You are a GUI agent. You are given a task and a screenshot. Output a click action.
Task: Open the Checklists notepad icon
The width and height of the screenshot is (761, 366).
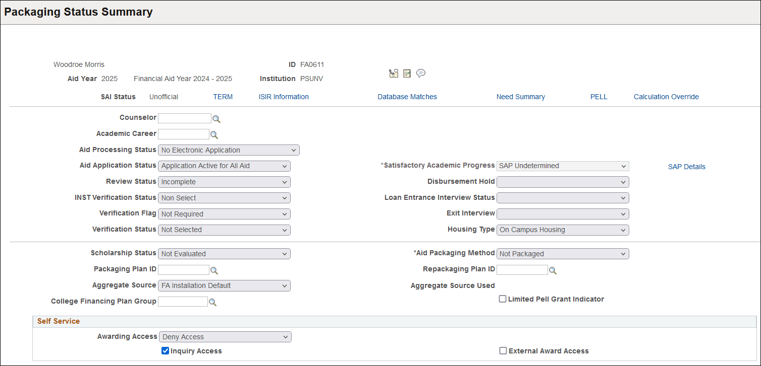pyautogui.click(x=407, y=74)
